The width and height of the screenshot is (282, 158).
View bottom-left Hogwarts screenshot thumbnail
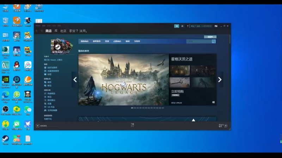[179, 82]
